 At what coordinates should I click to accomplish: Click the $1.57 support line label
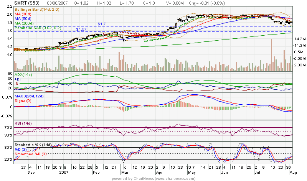(81, 30)
